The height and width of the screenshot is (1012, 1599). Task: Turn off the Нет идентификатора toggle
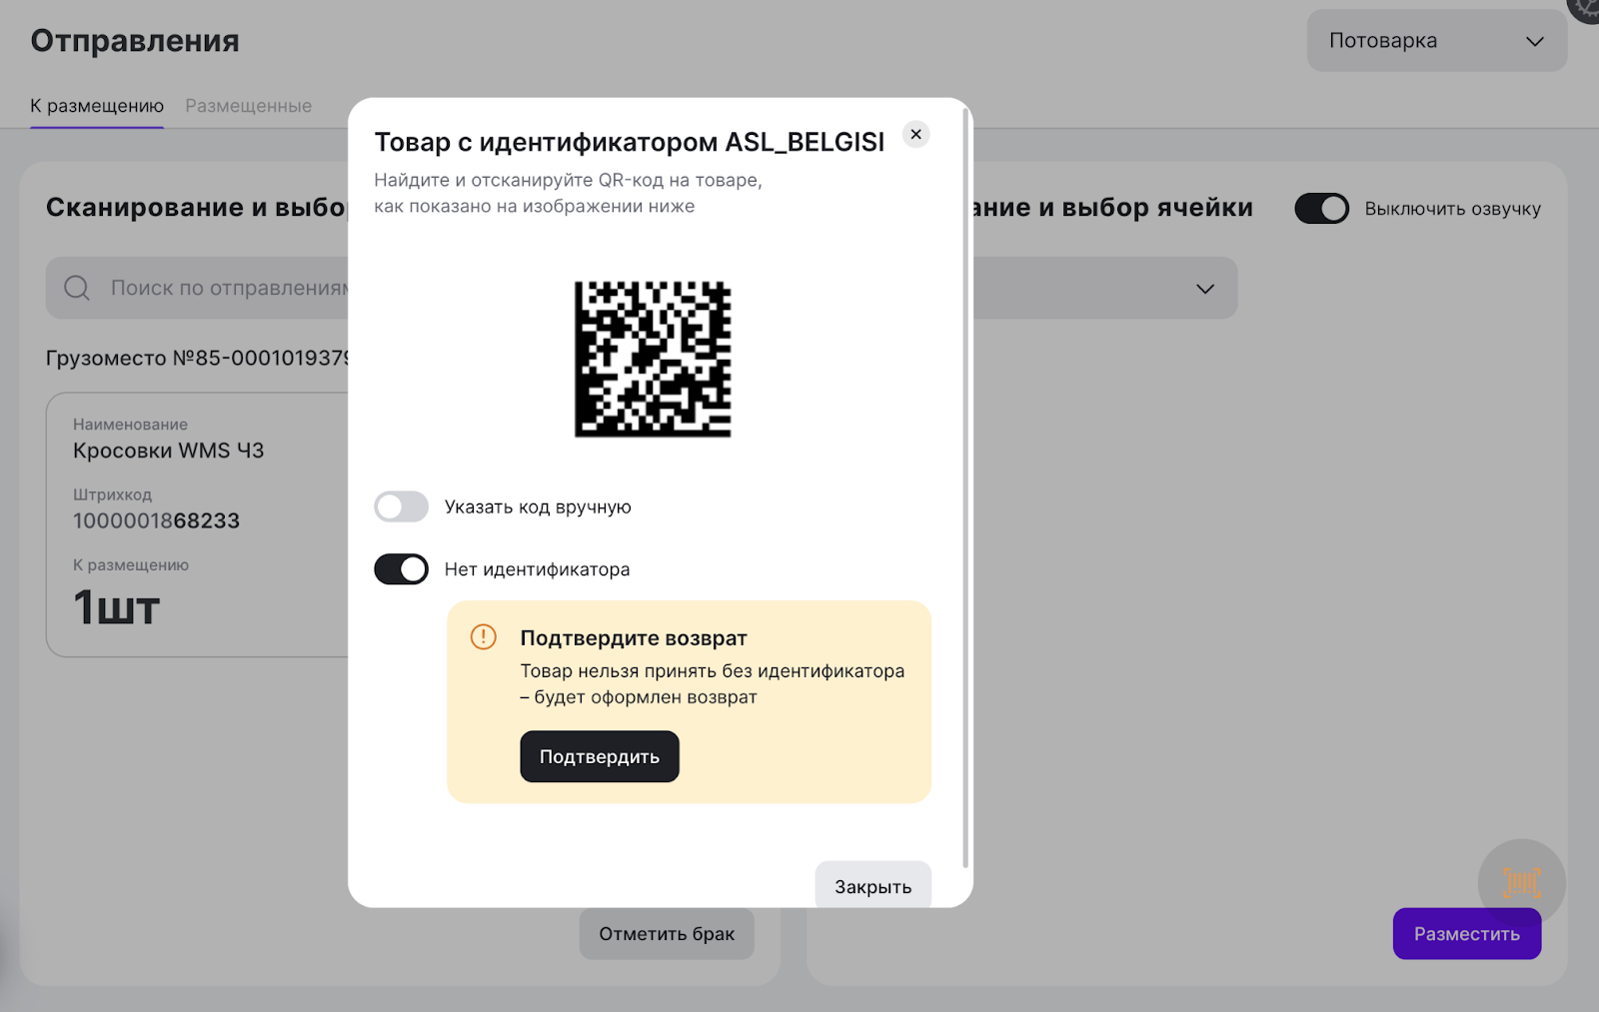click(x=401, y=569)
